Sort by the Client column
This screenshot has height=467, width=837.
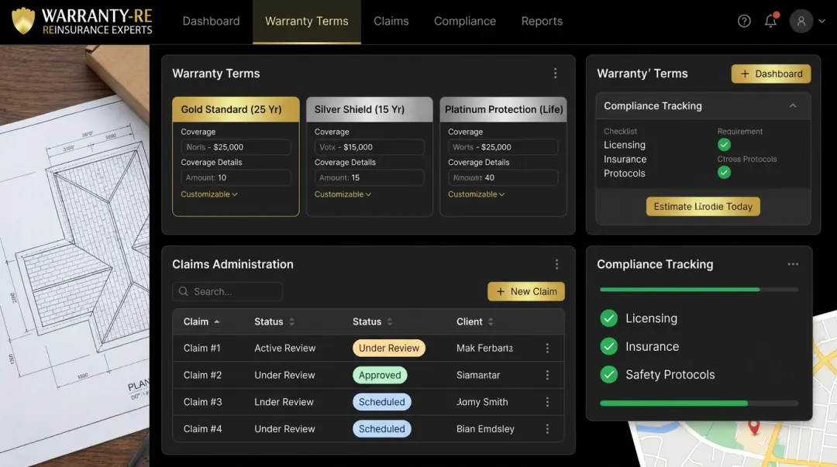475,322
